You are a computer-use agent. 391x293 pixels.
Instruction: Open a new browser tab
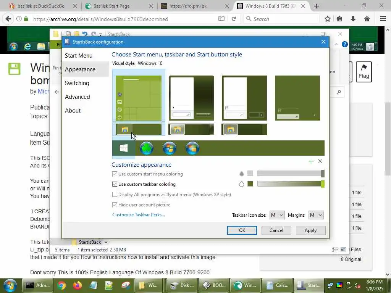coord(317,6)
